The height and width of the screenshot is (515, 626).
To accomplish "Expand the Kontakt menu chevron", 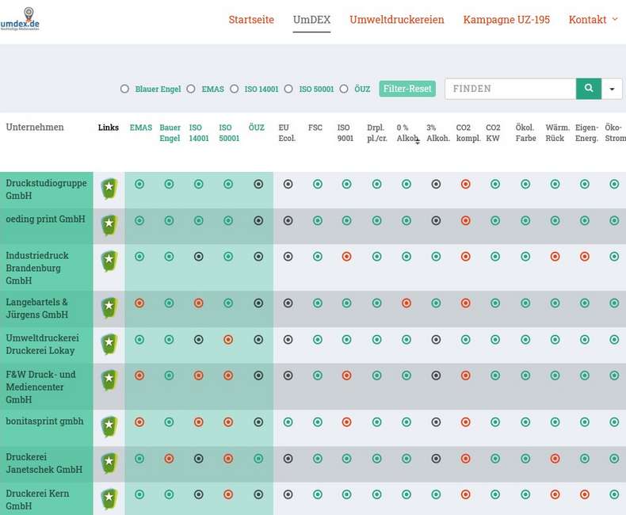I will point(615,19).
